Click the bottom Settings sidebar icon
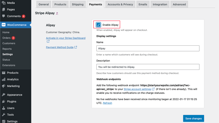 (x=4, y=121)
